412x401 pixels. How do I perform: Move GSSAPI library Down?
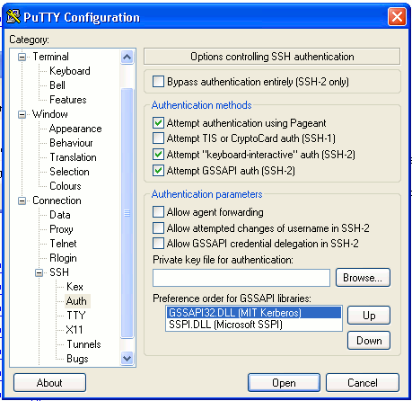click(369, 341)
